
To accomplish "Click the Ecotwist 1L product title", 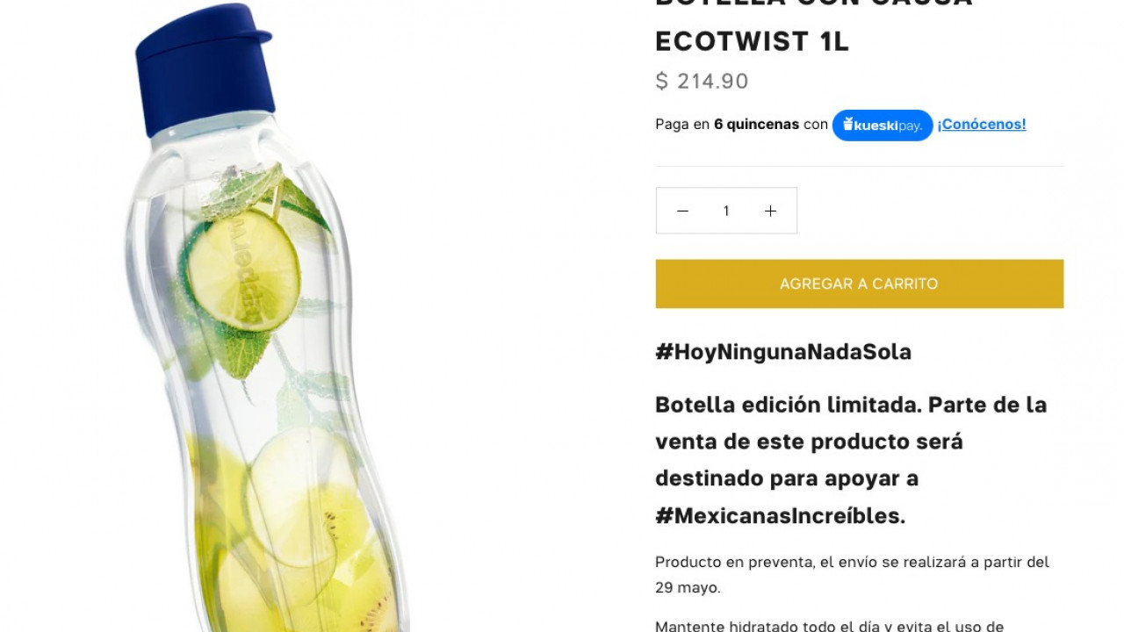I will (x=753, y=41).
